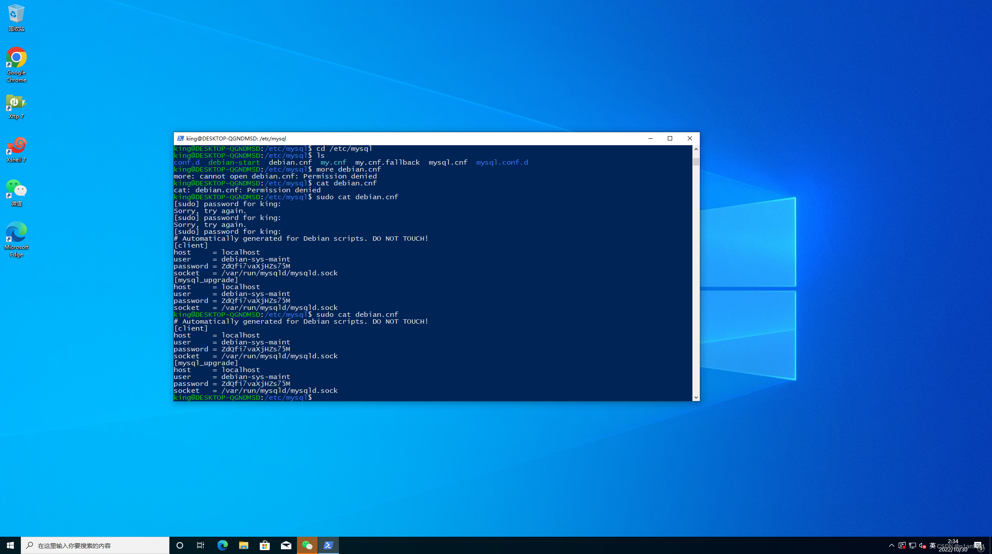Switch the input language indicator 英
The image size is (992, 554).
tap(932, 545)
